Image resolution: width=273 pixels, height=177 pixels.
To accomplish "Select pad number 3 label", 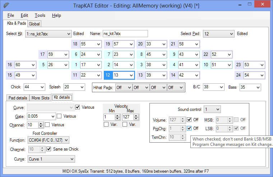I will (x=142, y=65).
